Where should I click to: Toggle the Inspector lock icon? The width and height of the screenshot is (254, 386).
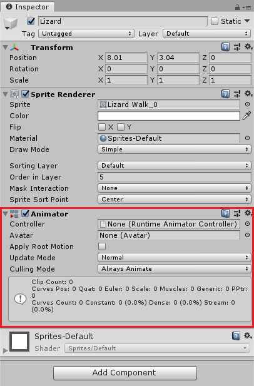(x=237, y=8)
